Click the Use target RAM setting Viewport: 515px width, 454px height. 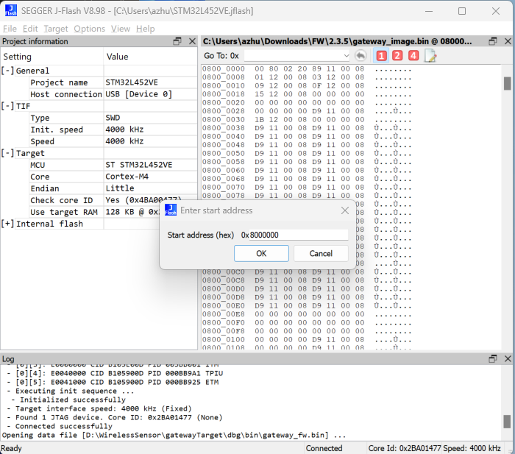[64, 212]
